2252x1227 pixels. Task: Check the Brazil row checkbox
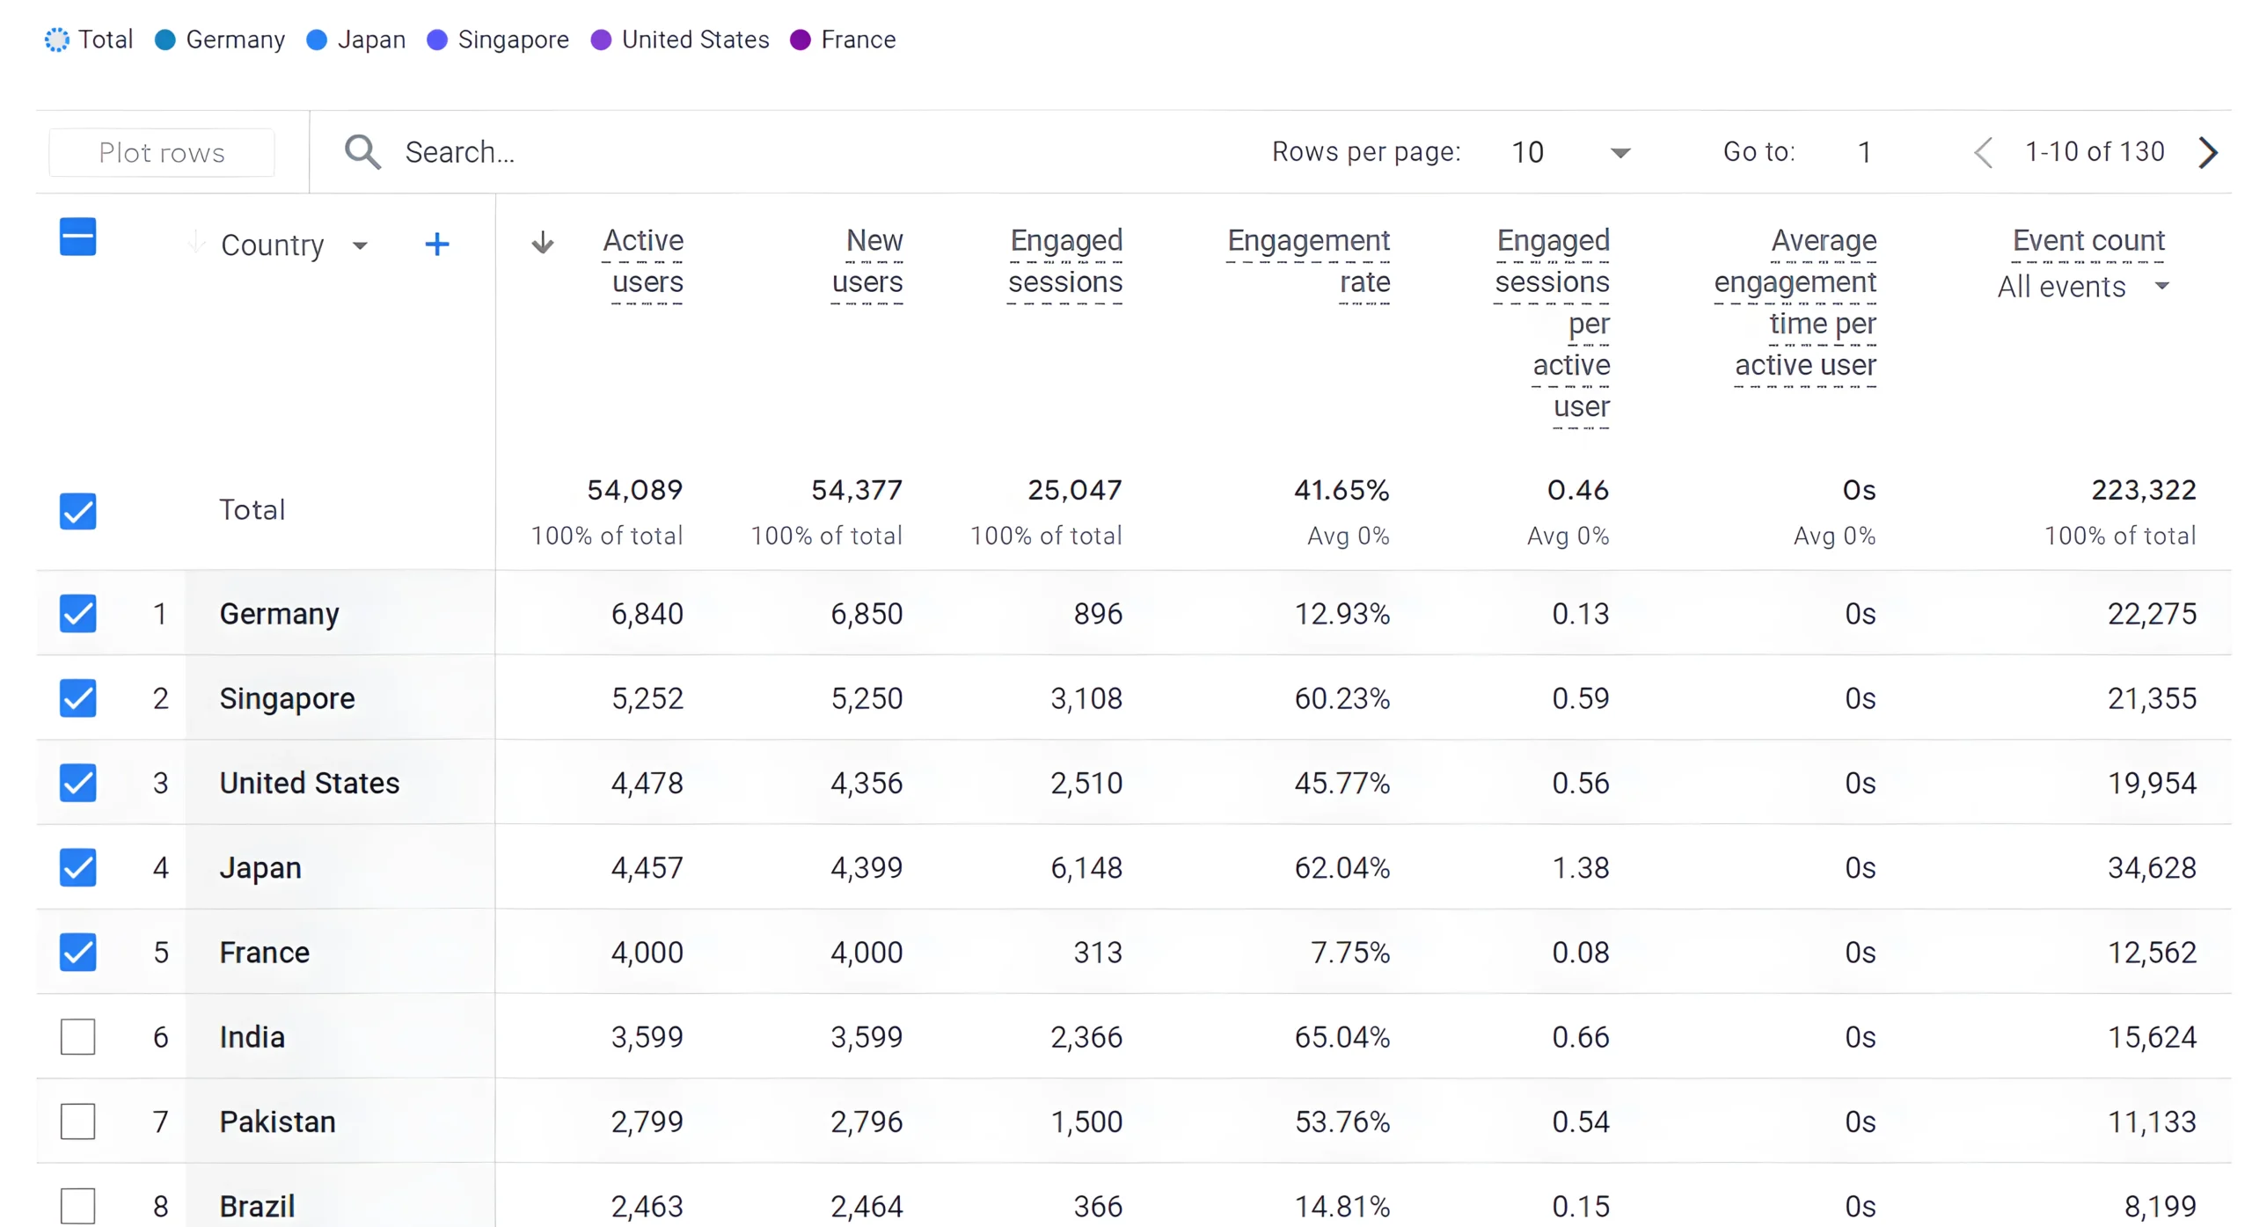(x=77, y=1206)
